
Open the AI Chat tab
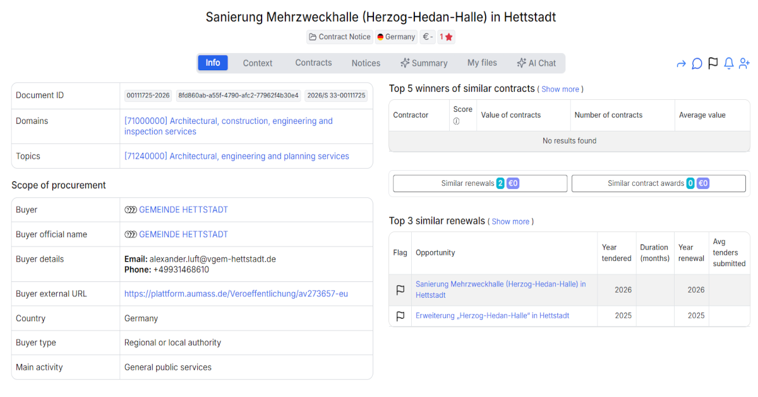click(x=536, y=63)
